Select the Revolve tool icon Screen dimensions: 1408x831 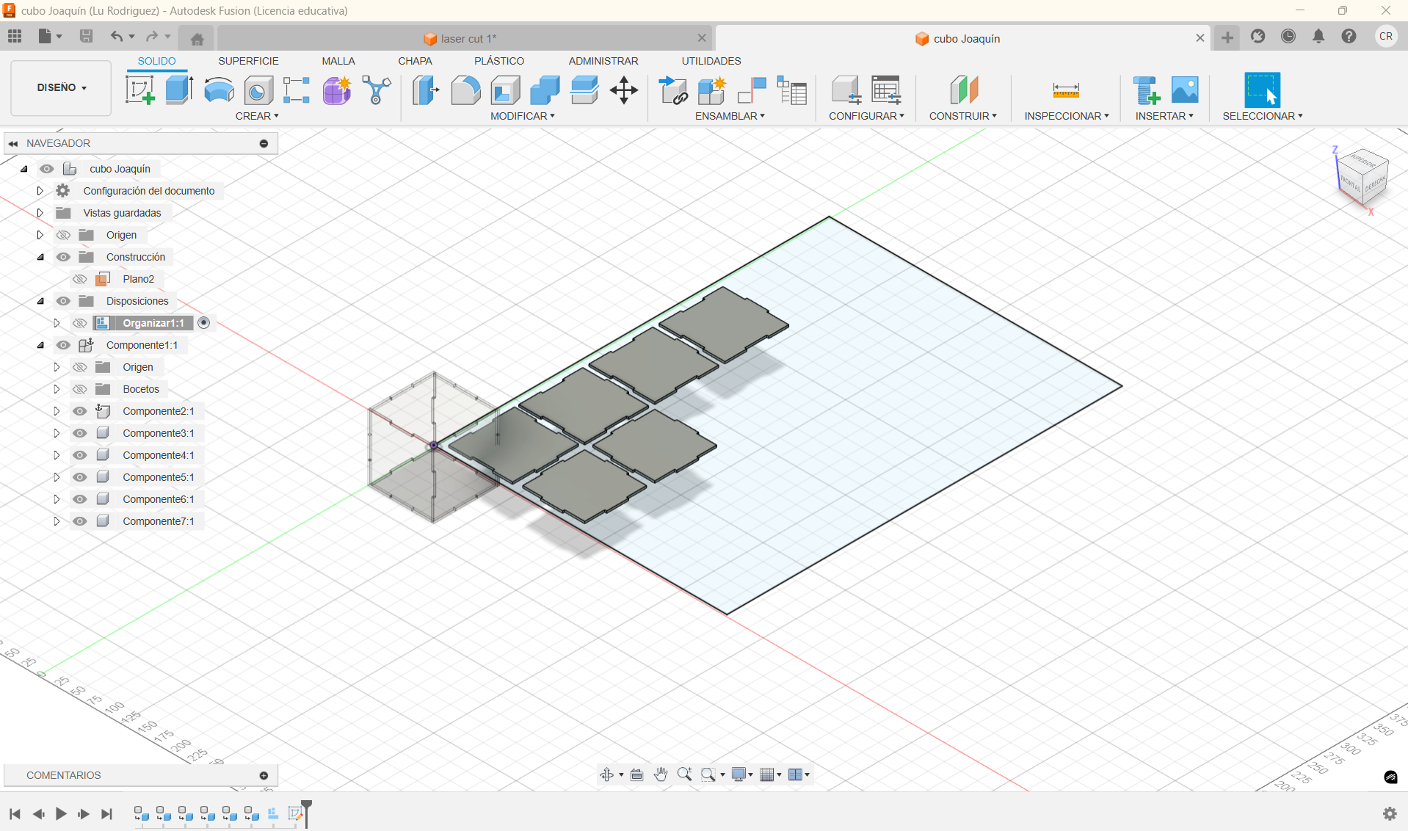click(x=219, y=90)
